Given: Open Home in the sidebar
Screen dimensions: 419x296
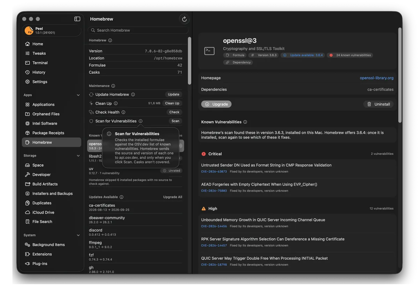Looking at the screenshot, I should pos(52,44).
